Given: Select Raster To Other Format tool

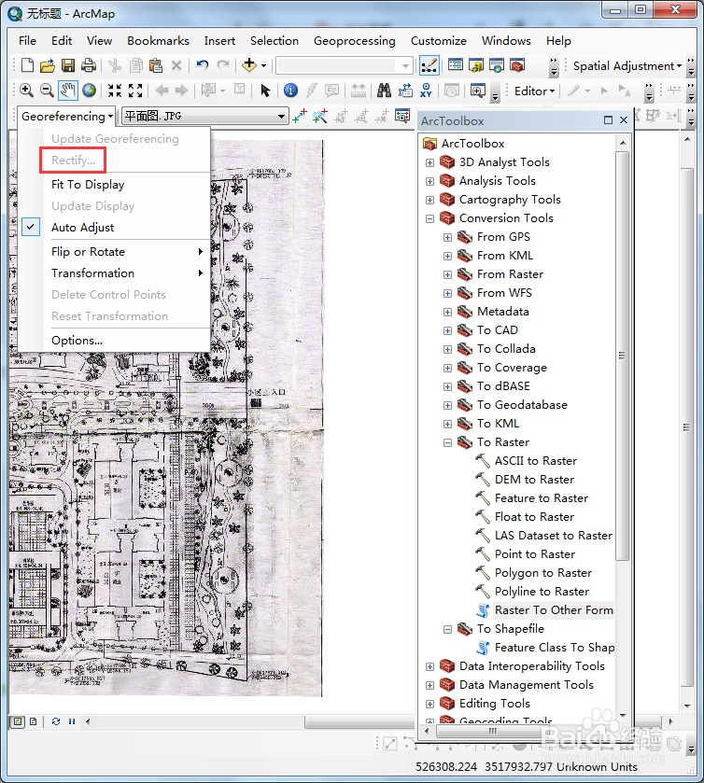Looking at the screenshot, I should [x=554, y=610].
